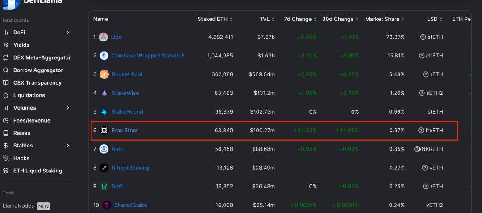
Task: Click the help icon beside vETH
Action: pos(425,168)
